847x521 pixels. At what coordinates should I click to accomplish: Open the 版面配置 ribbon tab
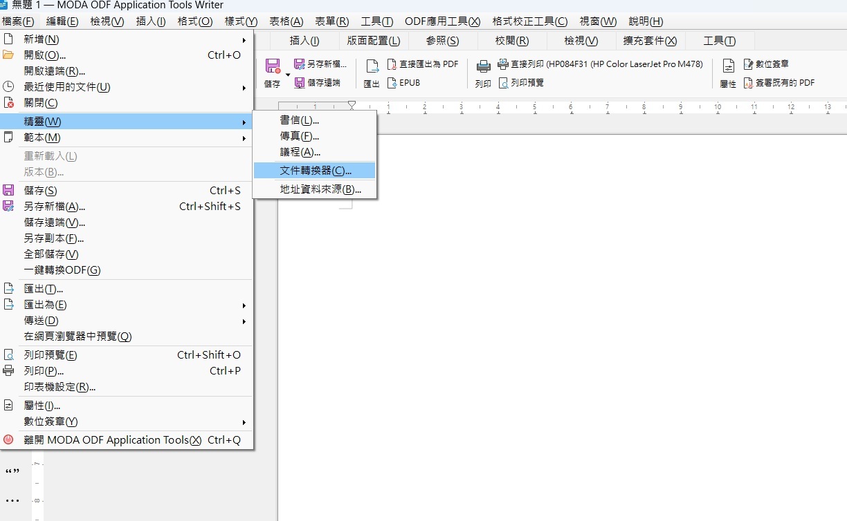(373, 41)
